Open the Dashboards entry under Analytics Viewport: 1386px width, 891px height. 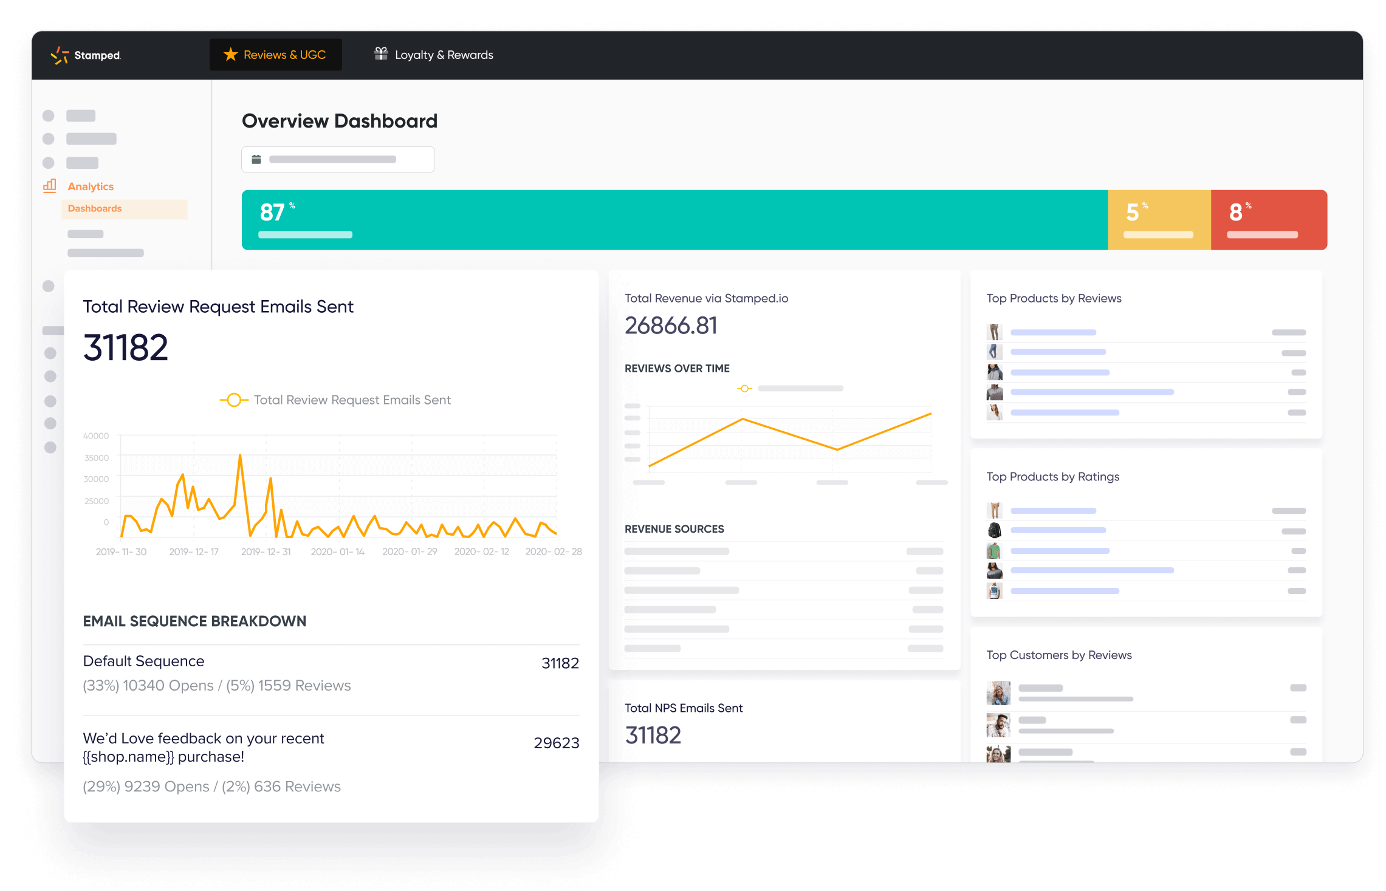pos(94,208)
